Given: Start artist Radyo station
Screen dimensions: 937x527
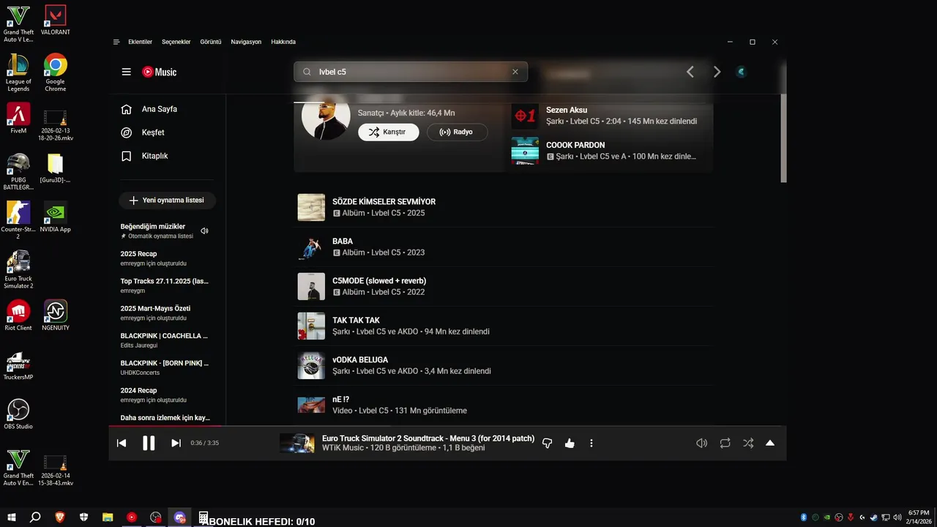Looking at the screenshot, I should click(x=458, y=132).
